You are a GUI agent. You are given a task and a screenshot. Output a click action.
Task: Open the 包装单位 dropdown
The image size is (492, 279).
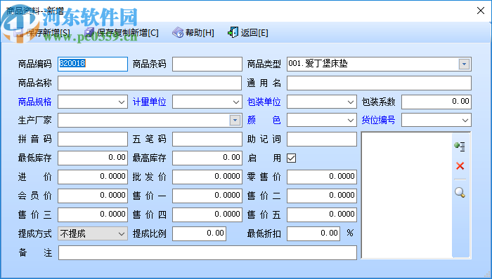(x=351, y=102)
